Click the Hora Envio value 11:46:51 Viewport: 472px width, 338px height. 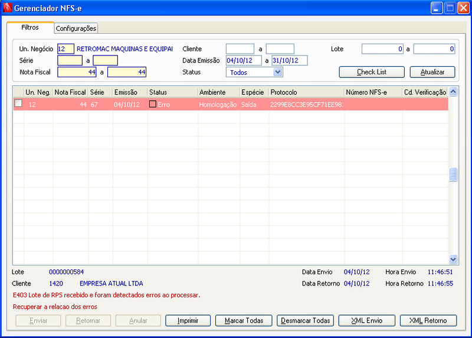pos(440,272)
